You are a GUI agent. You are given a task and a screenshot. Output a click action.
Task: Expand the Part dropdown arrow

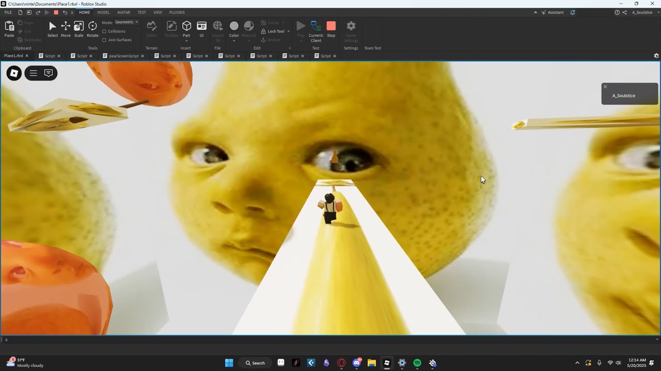pos(186,41)
